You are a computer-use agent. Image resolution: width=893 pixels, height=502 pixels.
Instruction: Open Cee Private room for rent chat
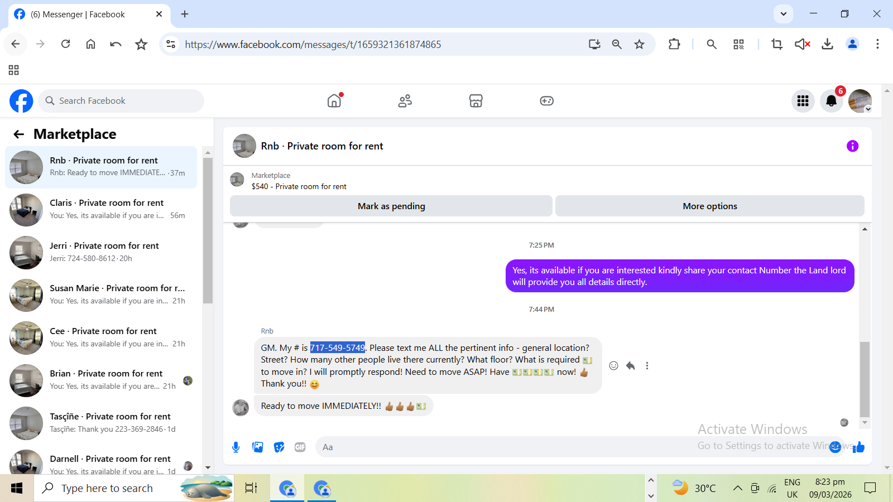[101, 338]
